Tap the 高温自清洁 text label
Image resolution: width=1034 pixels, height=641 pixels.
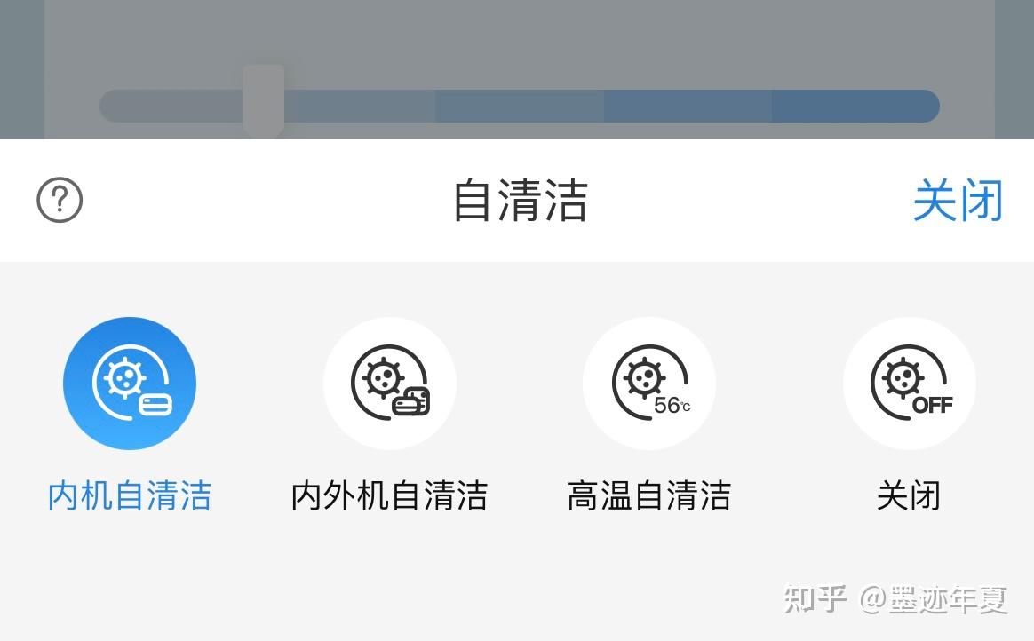coord(649,495)
